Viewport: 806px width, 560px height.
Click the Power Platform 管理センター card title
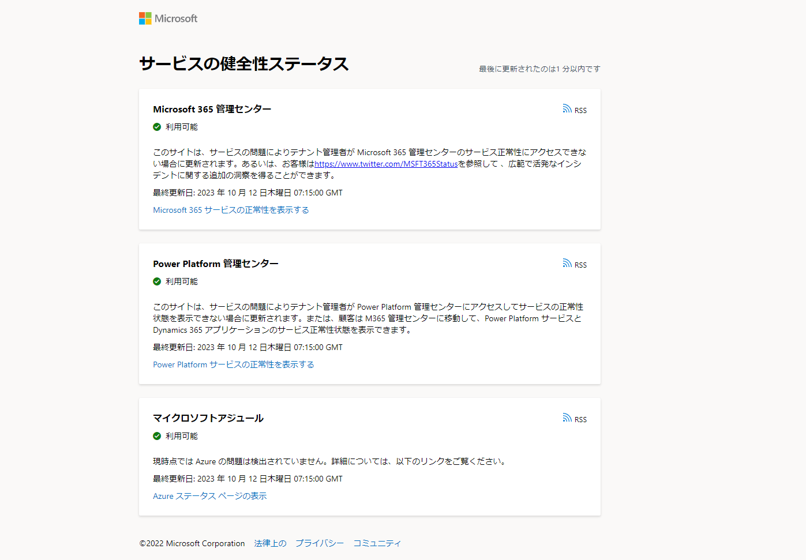coord(216,264)
